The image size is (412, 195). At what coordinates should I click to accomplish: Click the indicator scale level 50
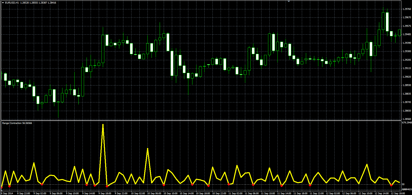click(x=403, y=184)
